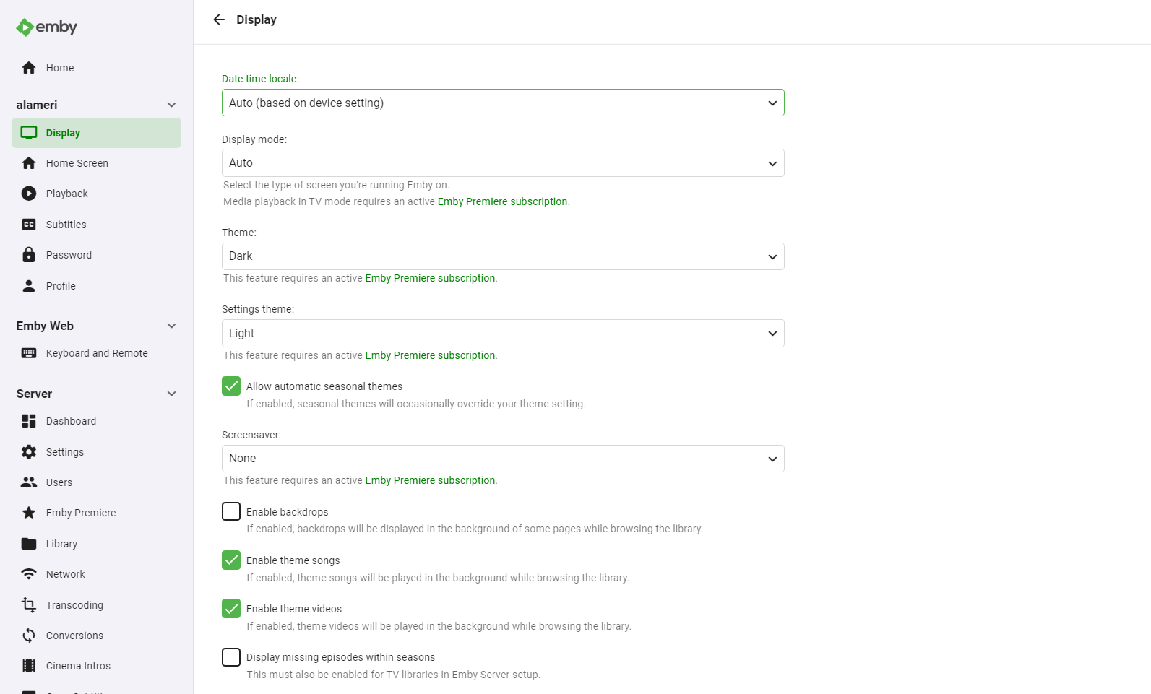The height and width of the screenshot is (694, 1151).
Task: Click the Emby Premiere star icon
Action: point(29,513)
